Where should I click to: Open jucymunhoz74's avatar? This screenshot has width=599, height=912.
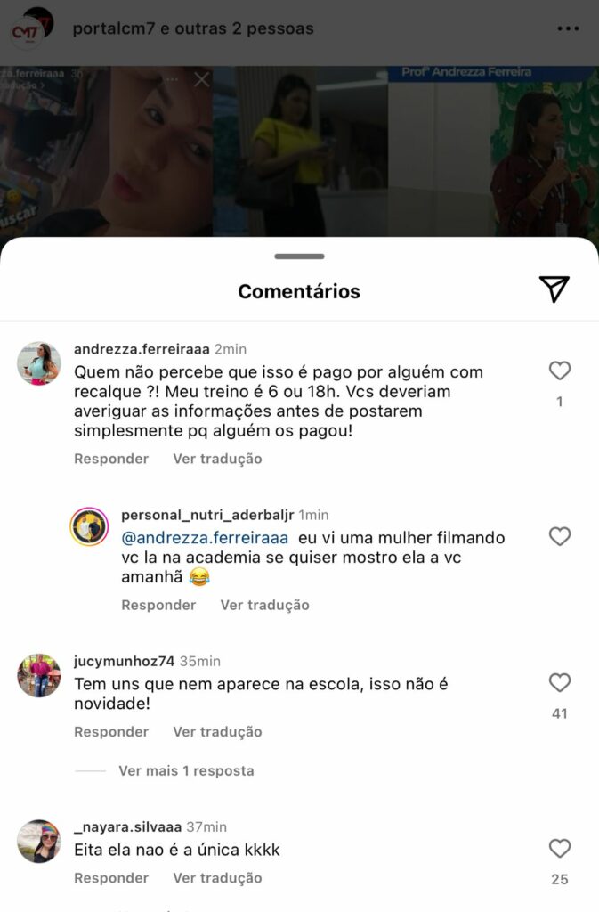tap(39, 675)
